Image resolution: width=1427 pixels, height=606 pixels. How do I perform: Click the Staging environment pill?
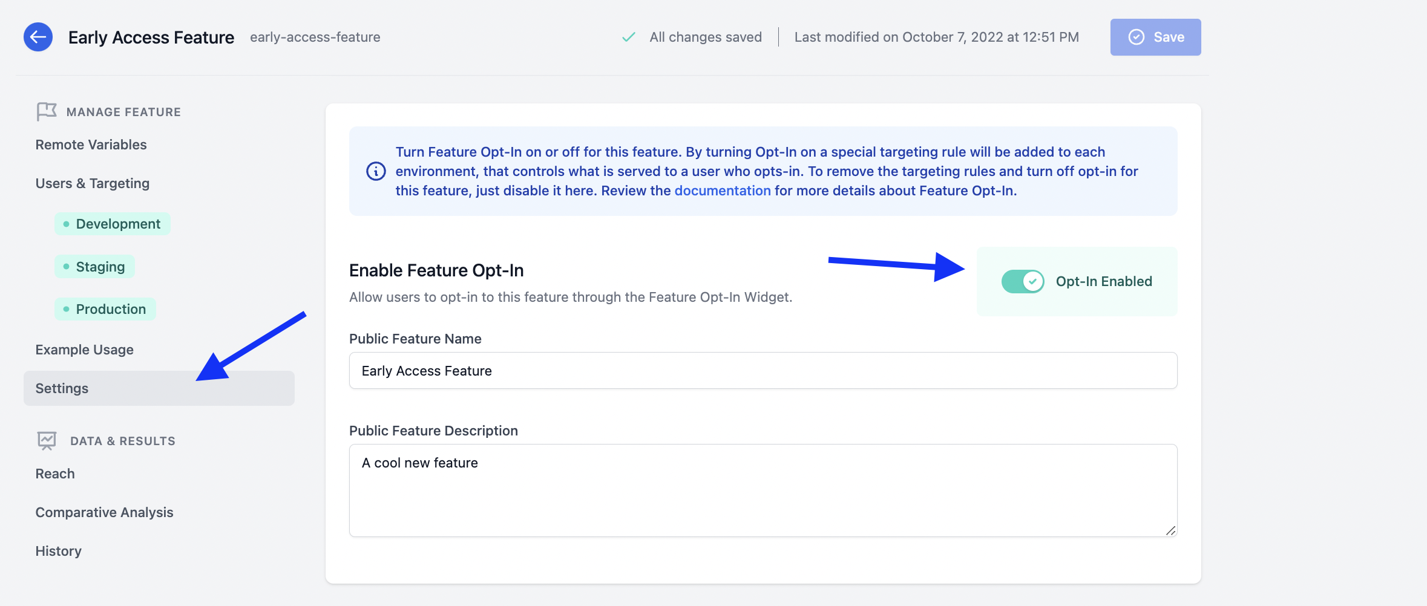[x=94, y=266]
